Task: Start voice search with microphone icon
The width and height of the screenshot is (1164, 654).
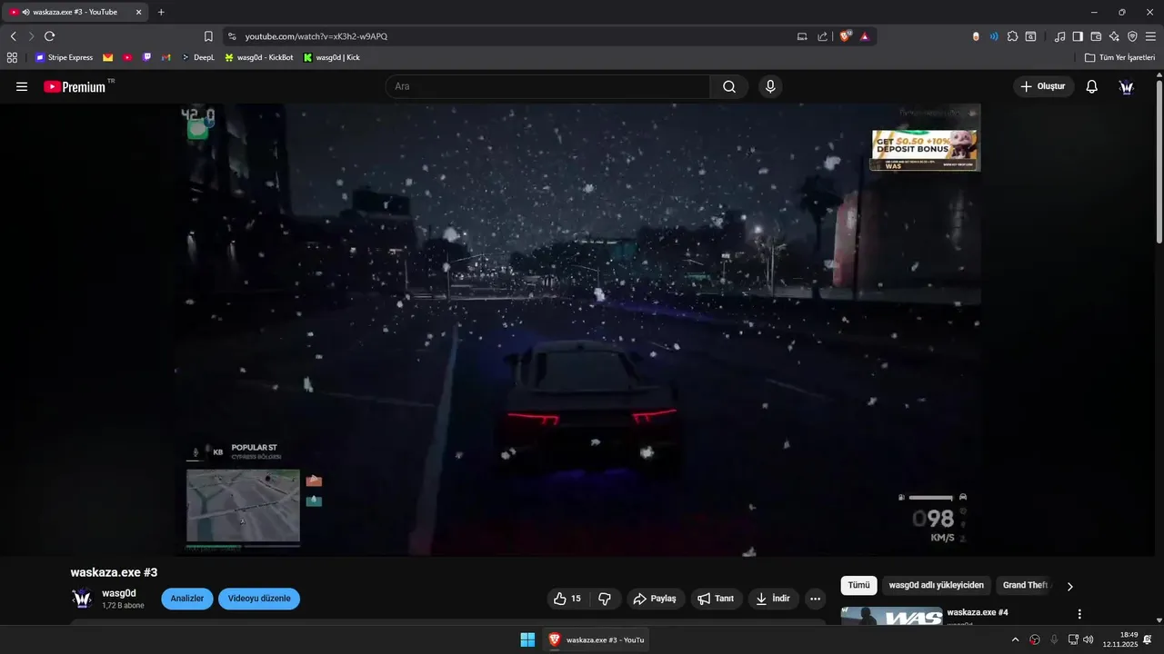Action: coord(770,86)
